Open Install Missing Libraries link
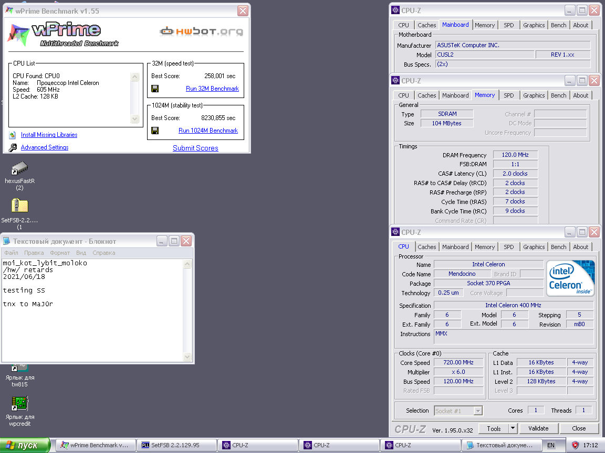 (x=49, y=135)
